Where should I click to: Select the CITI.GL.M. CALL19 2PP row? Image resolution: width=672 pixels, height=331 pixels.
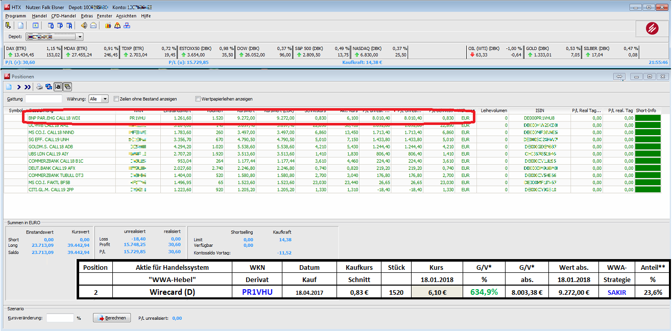click(x=333, y=189)
